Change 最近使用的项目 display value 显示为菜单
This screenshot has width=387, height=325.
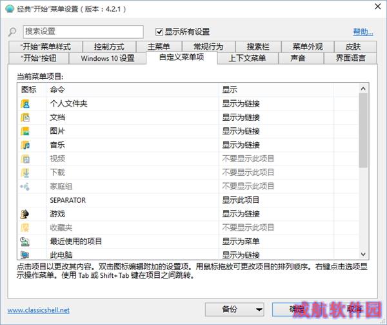tap(241, 242)
